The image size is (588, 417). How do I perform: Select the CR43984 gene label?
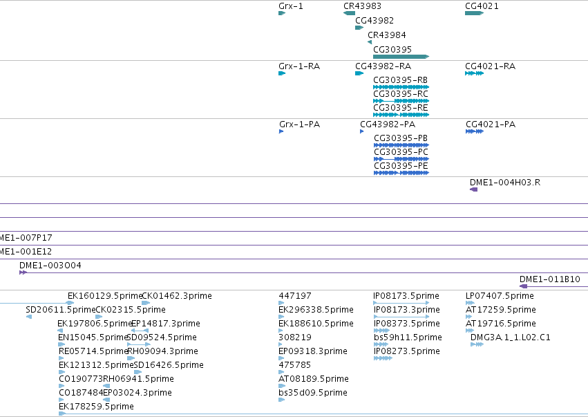pyautogui.click(x=387, y=35)
